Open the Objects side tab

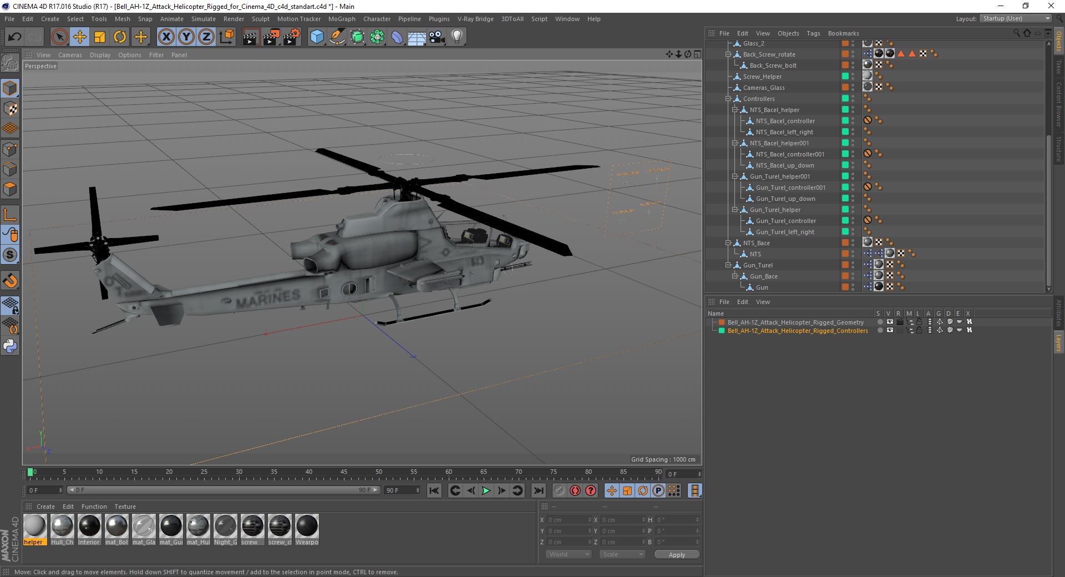(x=1059, y=41)
